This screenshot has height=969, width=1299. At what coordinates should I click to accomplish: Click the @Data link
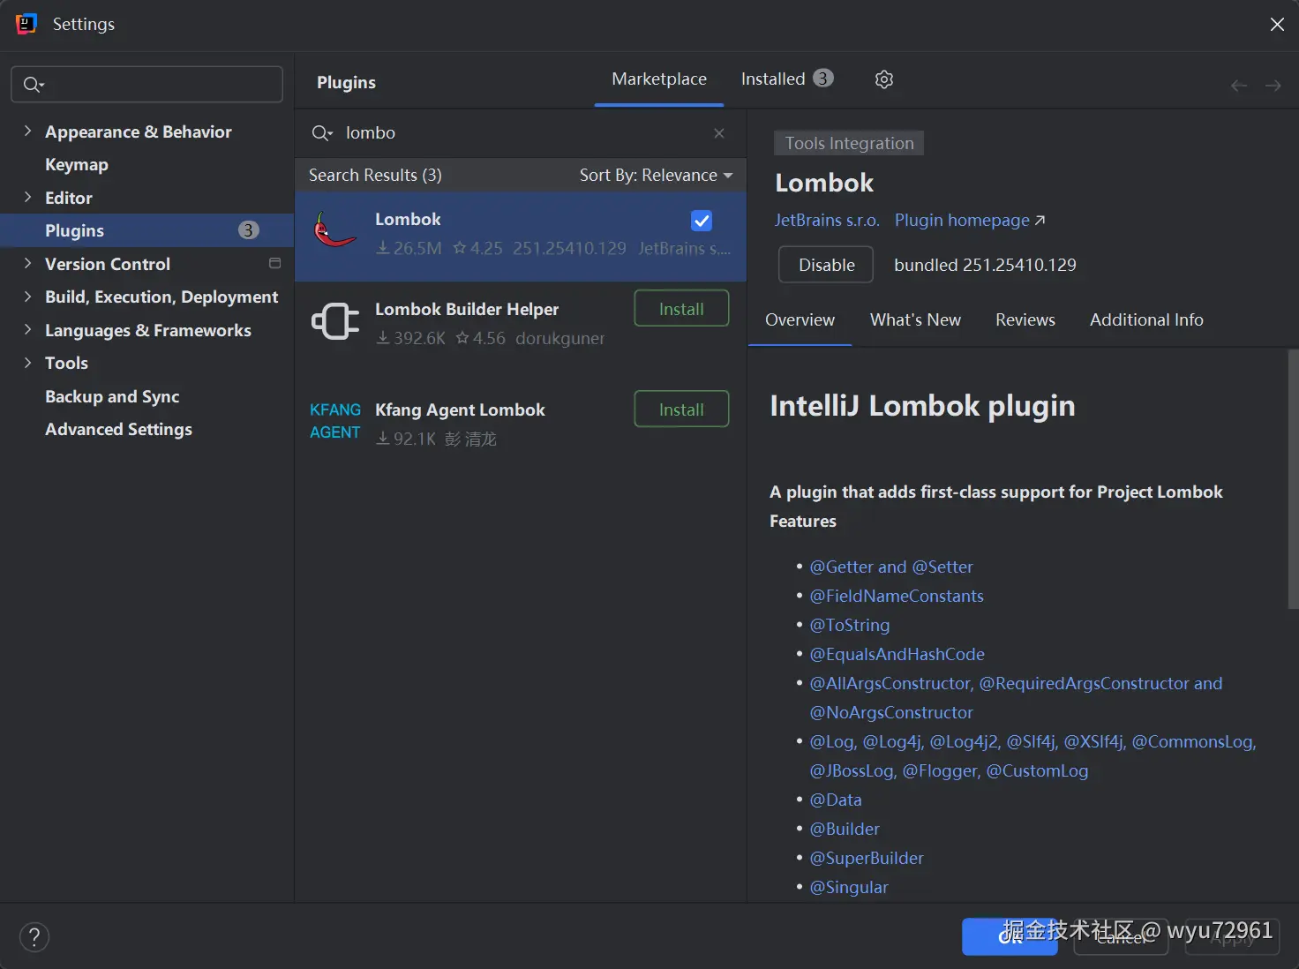836,800
